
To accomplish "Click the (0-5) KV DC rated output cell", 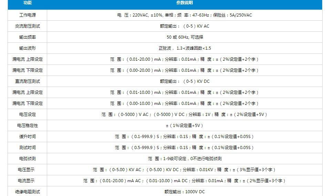I will point(185,81).
